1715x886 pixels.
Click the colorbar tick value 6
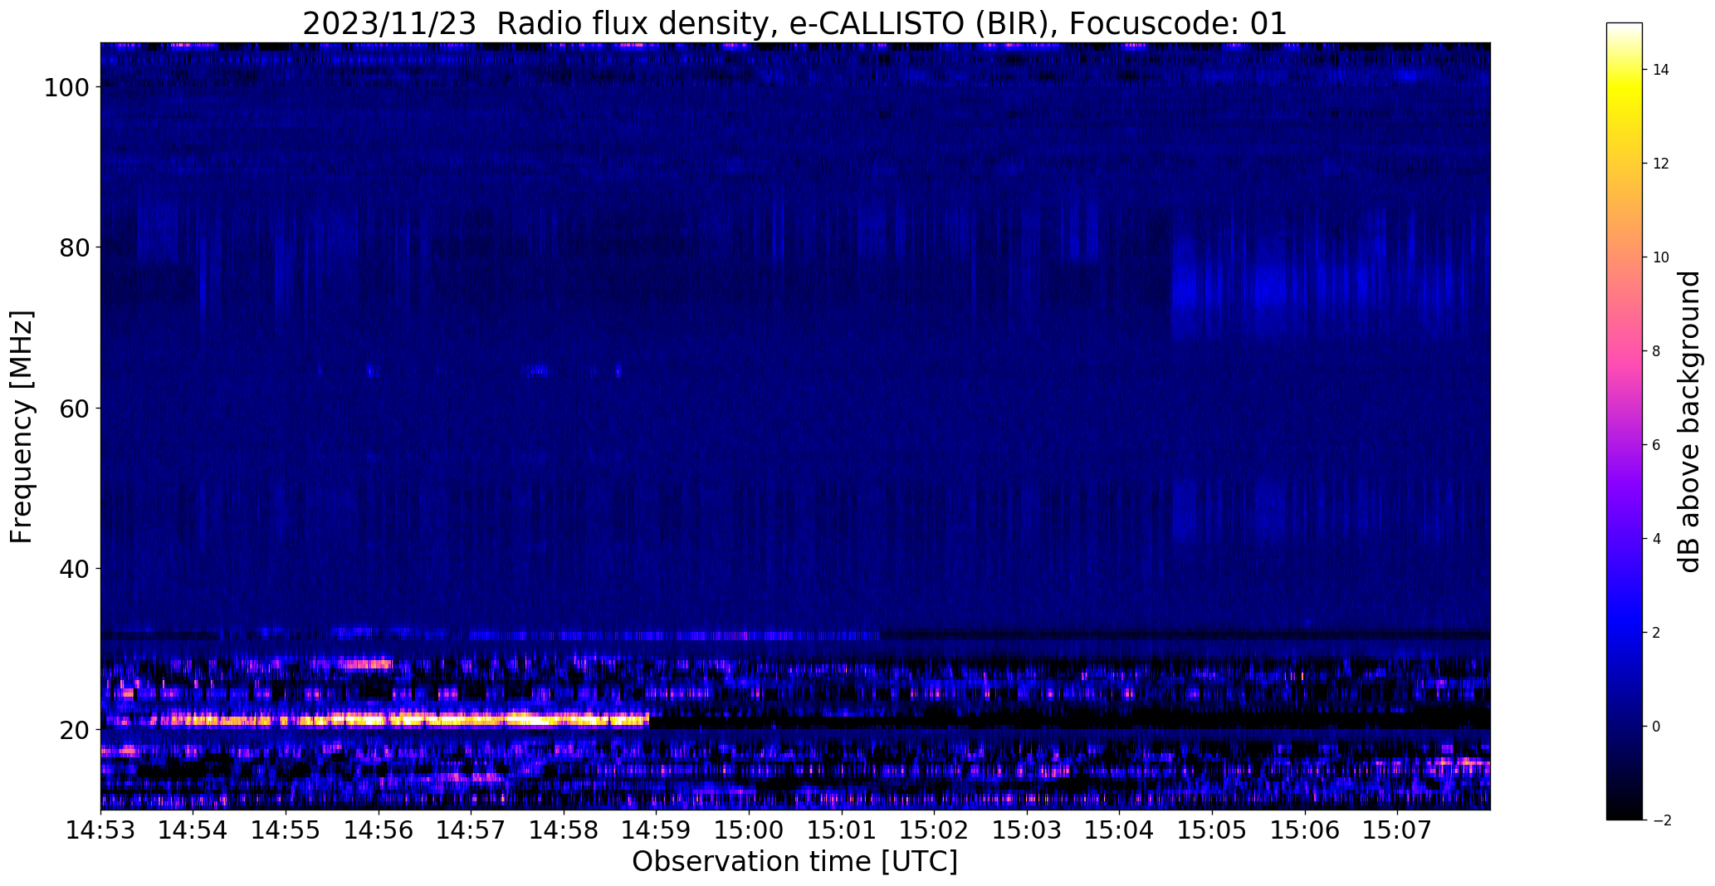(1657, 445)
